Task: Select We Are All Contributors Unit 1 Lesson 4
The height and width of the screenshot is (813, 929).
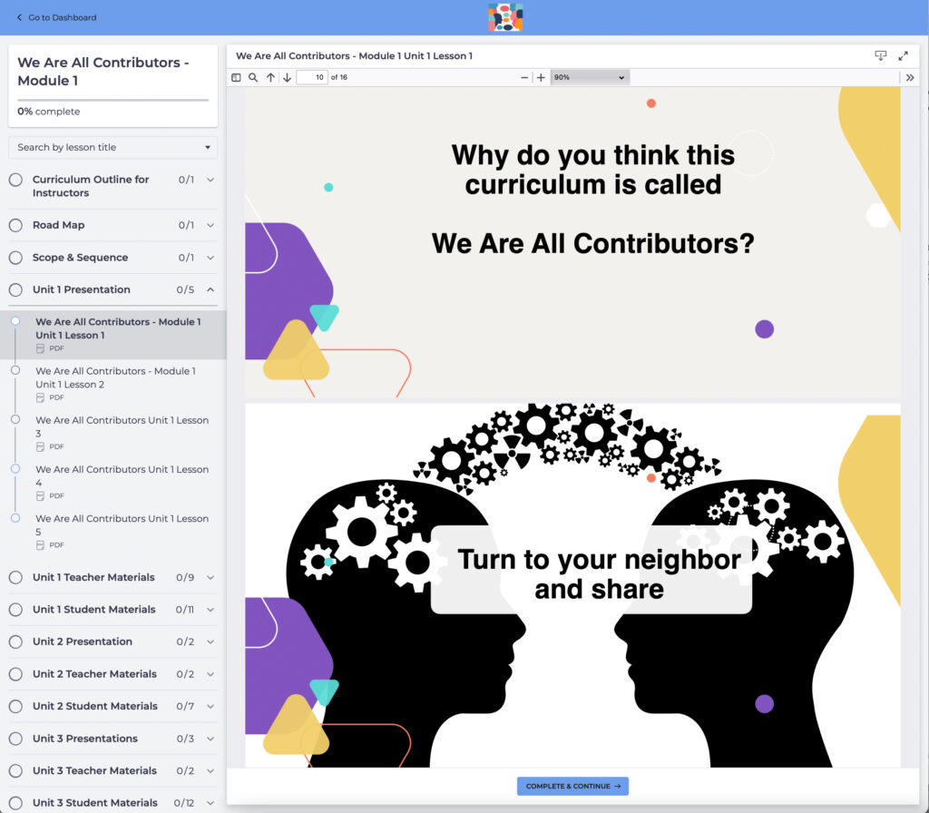Action: click(122, 476)
